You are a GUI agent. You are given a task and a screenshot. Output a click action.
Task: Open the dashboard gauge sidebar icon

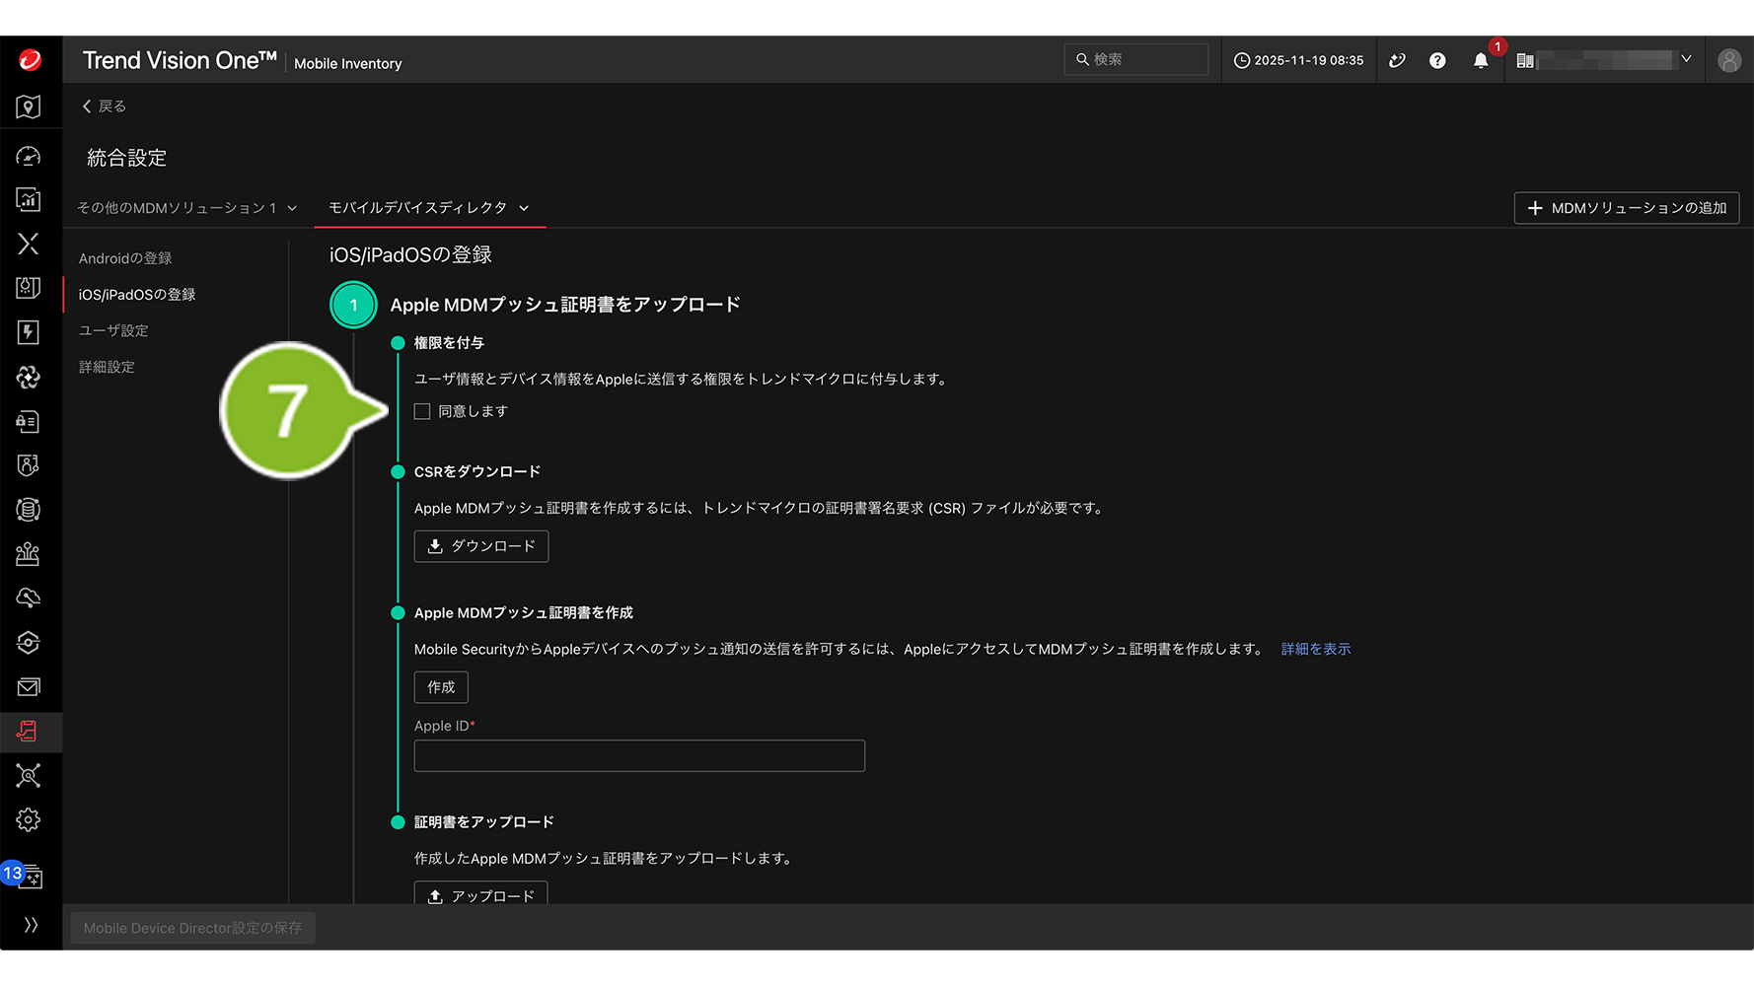click(x=29, y=156)
